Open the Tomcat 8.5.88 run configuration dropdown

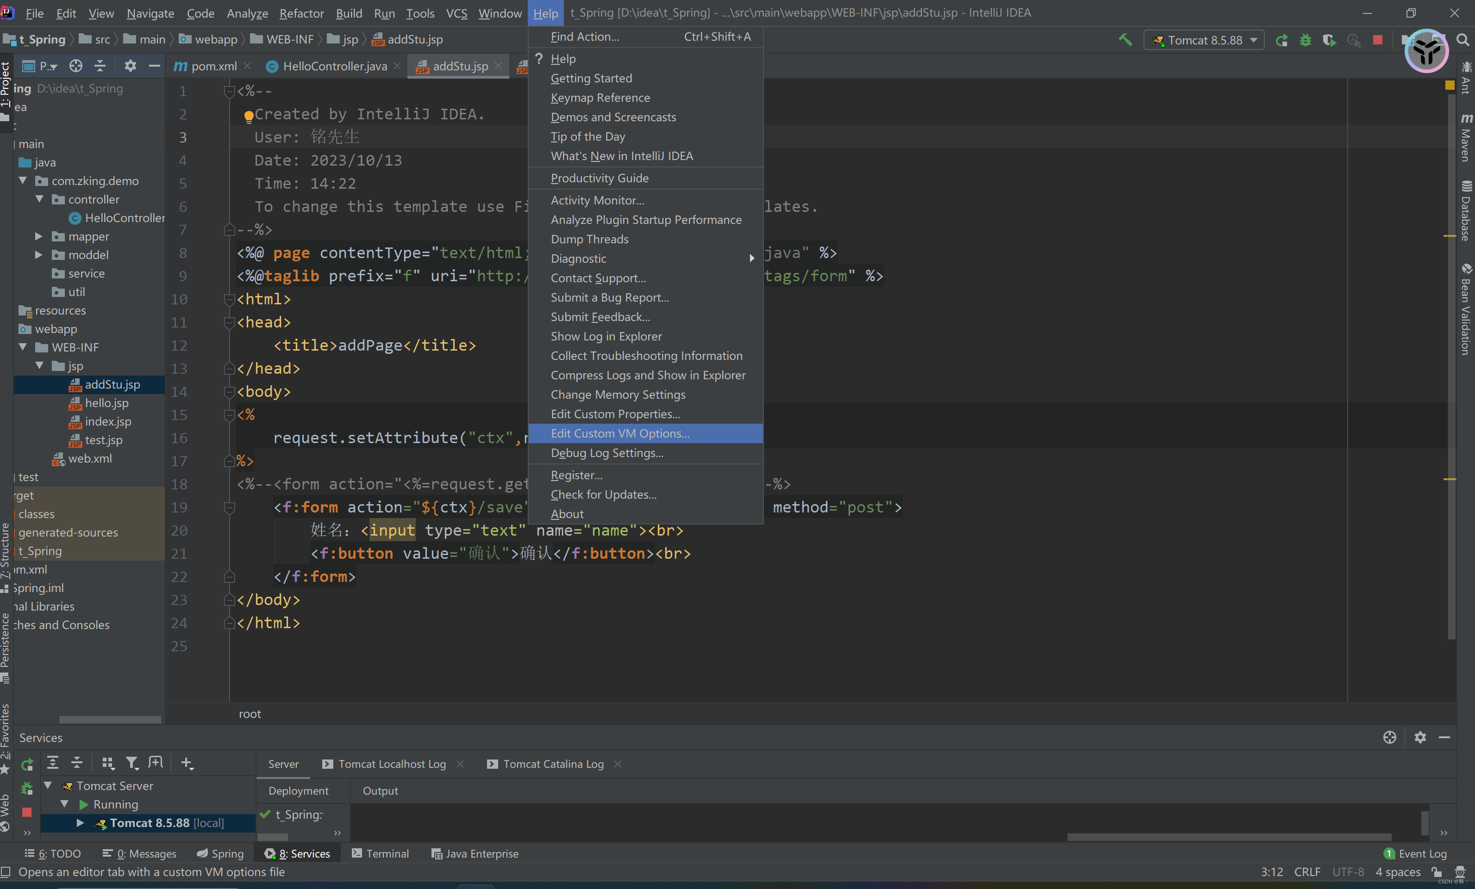[1205, 40]
